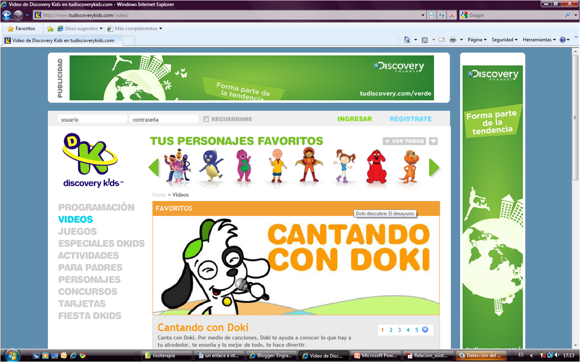Click the REGISTRATE link

pos(411,119)
